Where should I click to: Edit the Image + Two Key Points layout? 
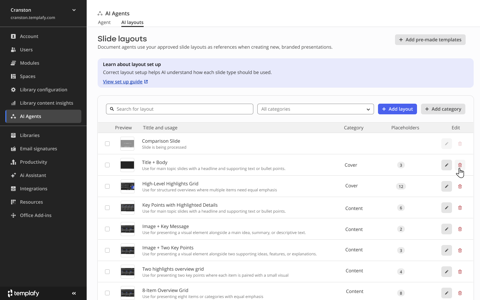pos(447,250)
